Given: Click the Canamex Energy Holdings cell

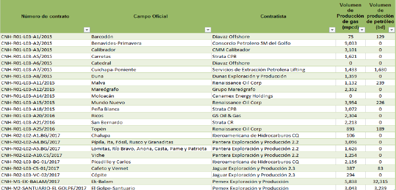Looking at the screenshot, I should [274, 96].
